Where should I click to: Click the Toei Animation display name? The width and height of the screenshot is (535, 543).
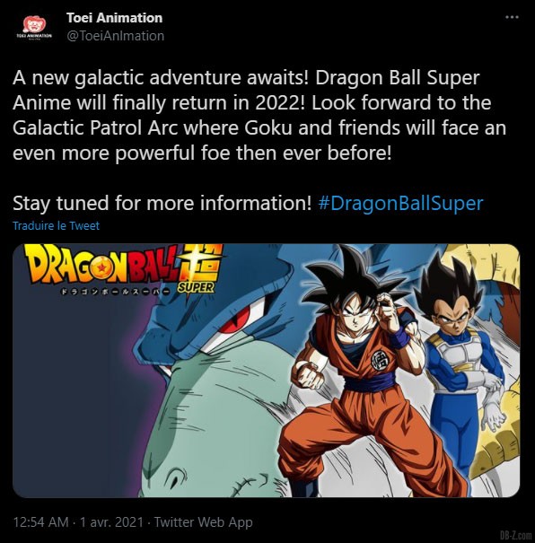114,18
